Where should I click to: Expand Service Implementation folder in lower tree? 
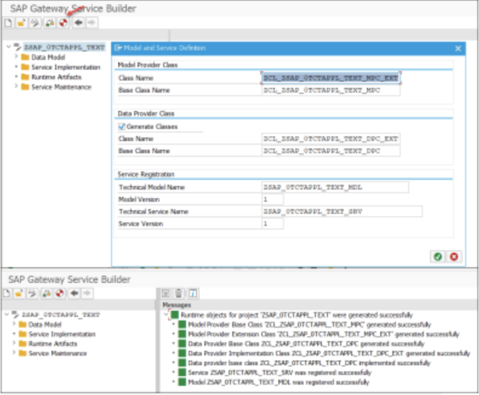click(14, 334)
